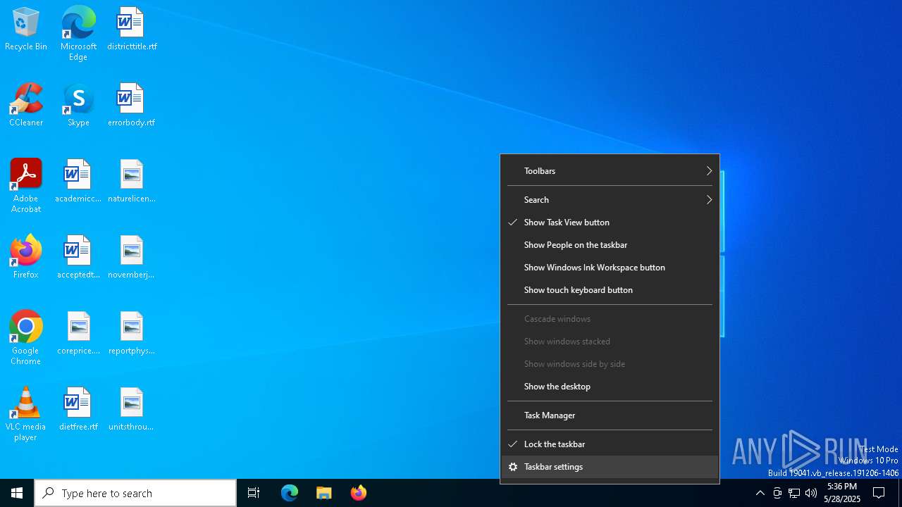The height and width of the screenshot is (507, 902).
Task: Choose Show the desktop menu item
Action: pos(610,387)
